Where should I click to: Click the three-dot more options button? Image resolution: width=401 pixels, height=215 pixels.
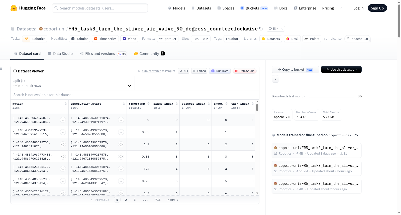click(275, 79)
